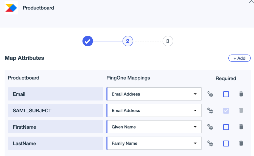The image size is (254, 156).
Task: Open PingOne mapping dropdown for SAML_SUBJECT
Action: [154, 110]
